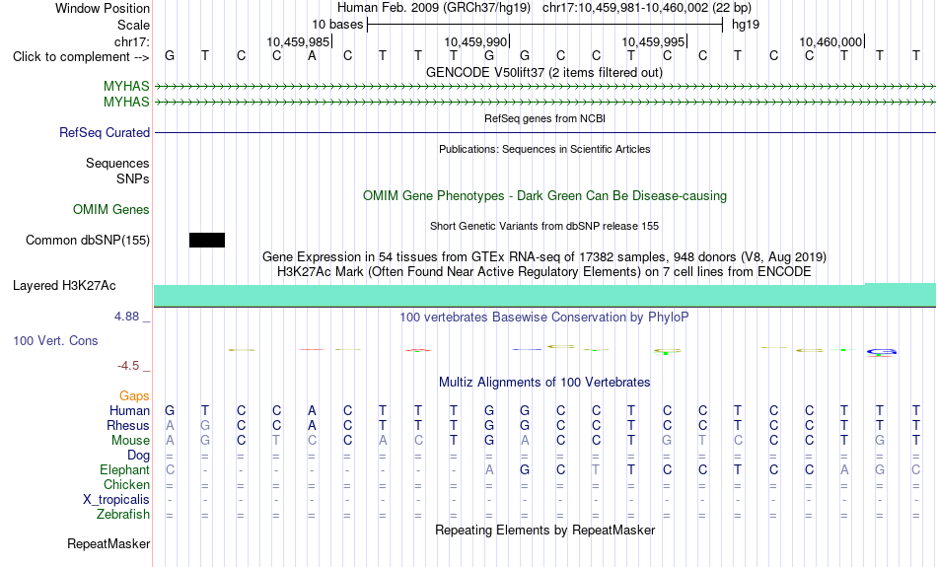Click the blue PhyloP conservation peak

[x=882, y=352]
